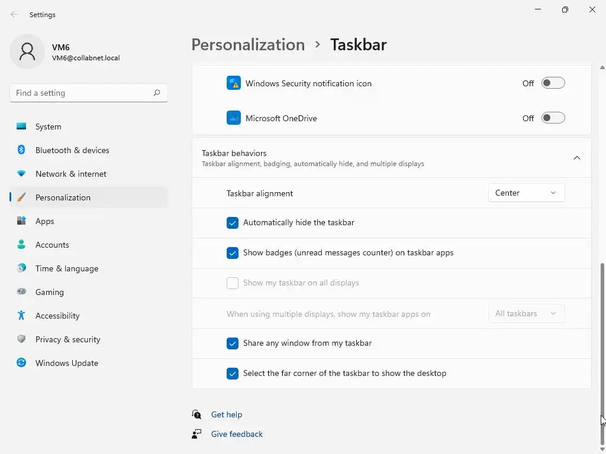
Task: Click the Bluetooth & devices icon
Action: point(21,150)
